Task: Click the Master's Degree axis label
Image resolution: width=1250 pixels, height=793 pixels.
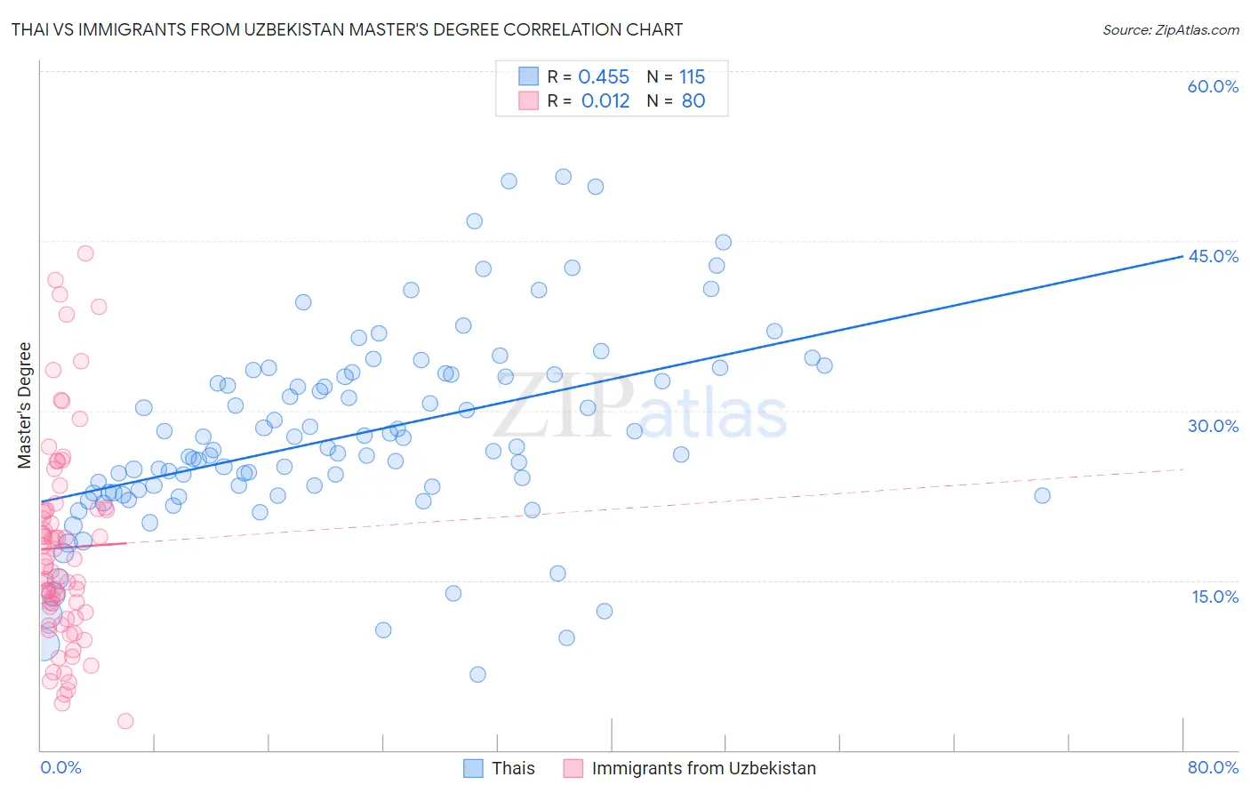Action: click(x=24, y=405)
